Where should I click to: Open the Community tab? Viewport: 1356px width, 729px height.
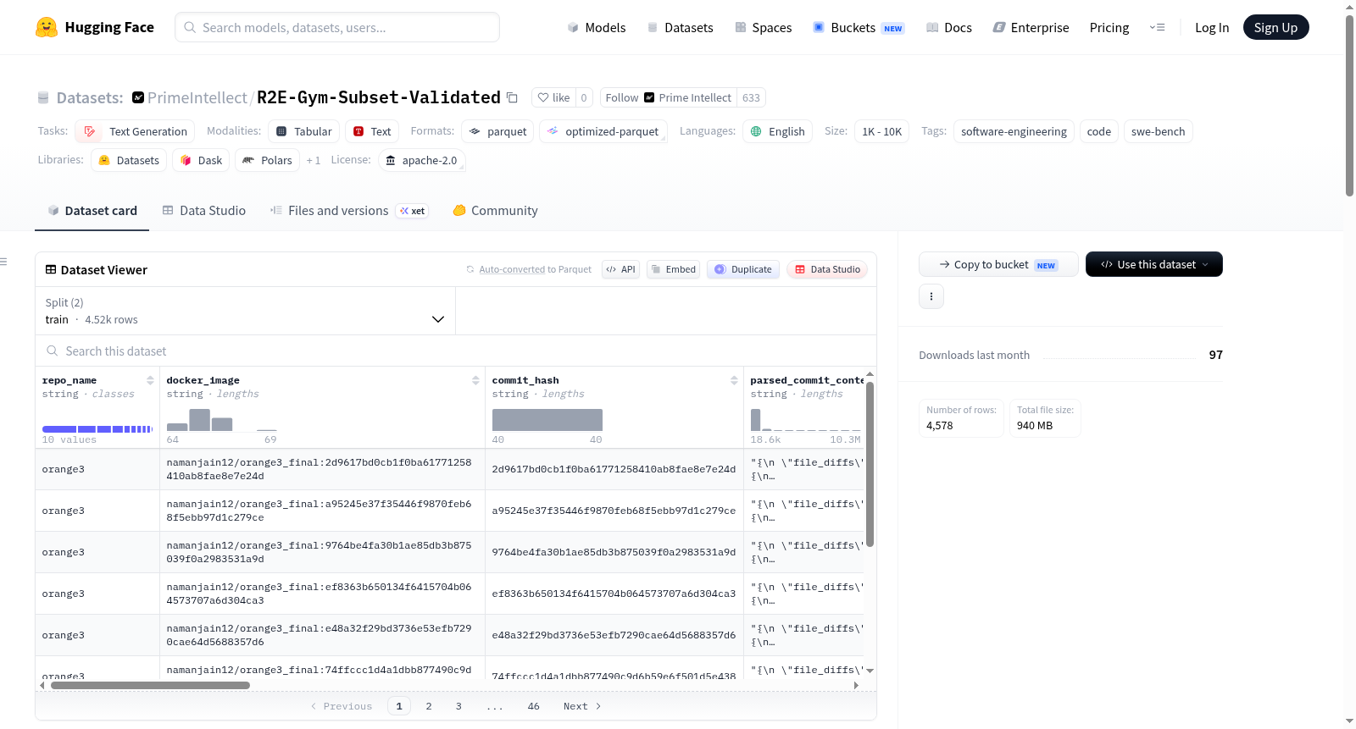tap(496, 211)
